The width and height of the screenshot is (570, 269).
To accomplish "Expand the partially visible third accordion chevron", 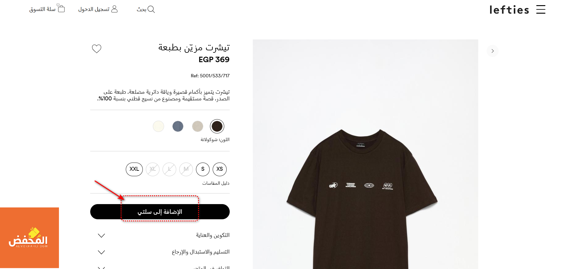I will click(101, 267).
